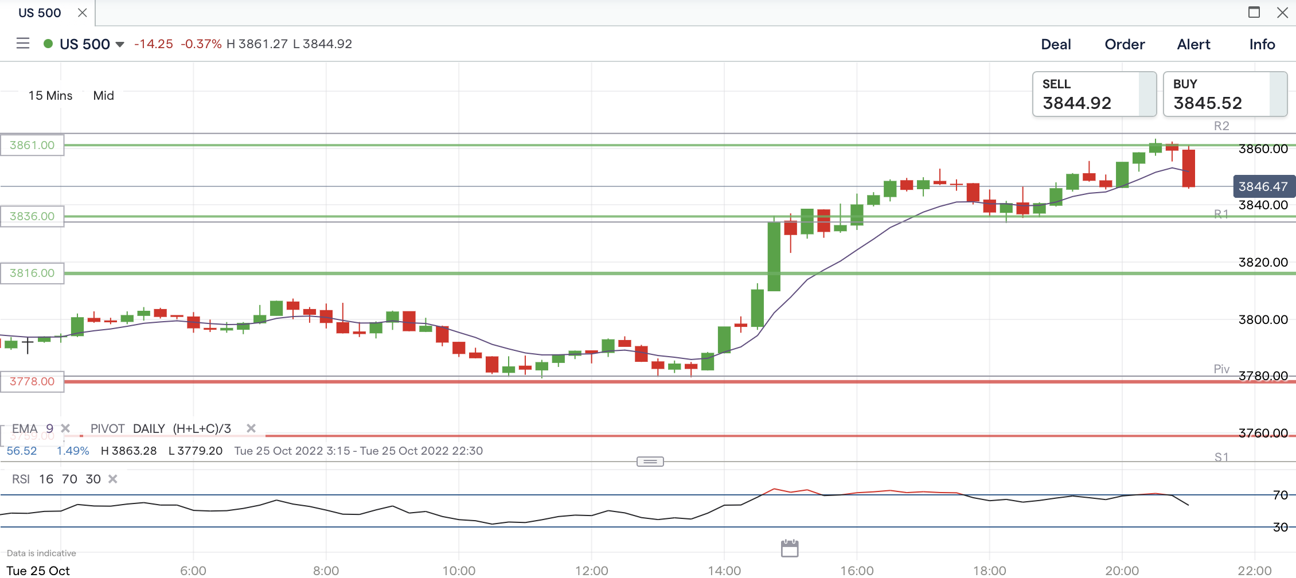1296x578 pixels.
Task: Click the R1 pivot label
Action: (1221, 214)
